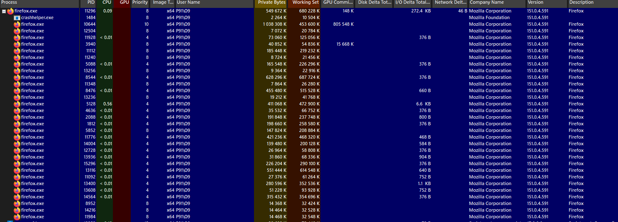Click Firefox icon in PID 12504 row
Image resolution: width=618 pixels, height=222 pixels.
tap(17, 31)
